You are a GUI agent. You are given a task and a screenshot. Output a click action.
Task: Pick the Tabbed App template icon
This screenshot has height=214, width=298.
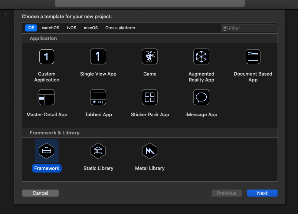[98, 97]
